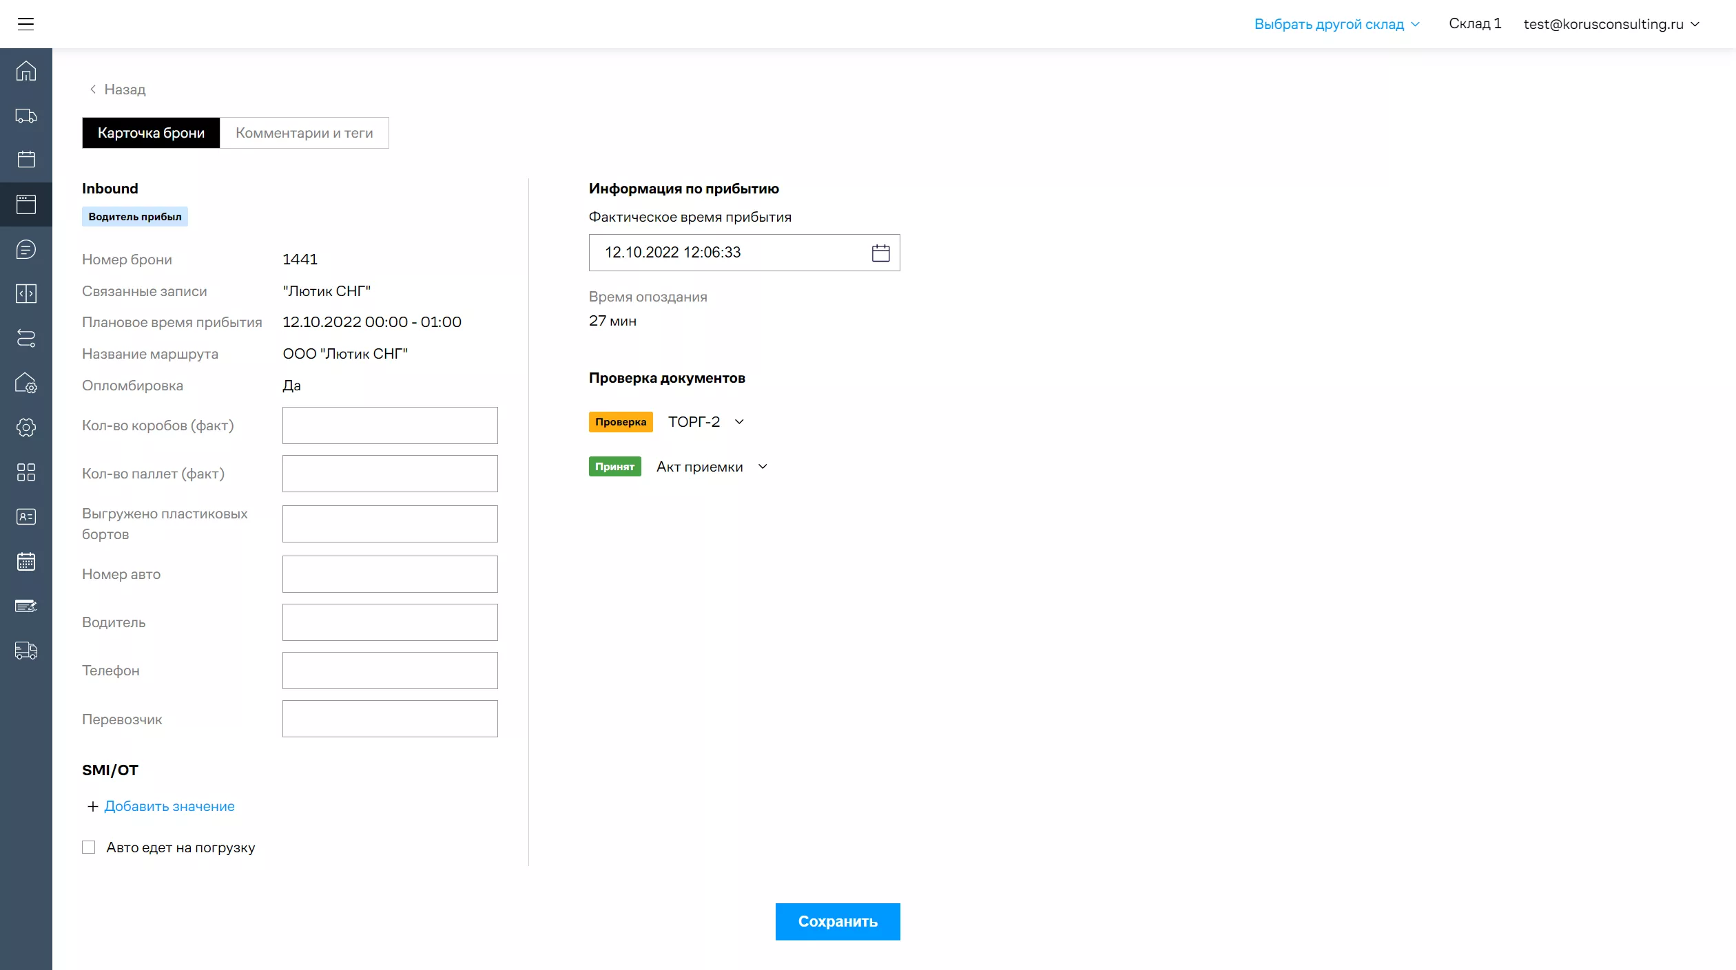Open the calendar icon in sidebar

coord(26,160)
